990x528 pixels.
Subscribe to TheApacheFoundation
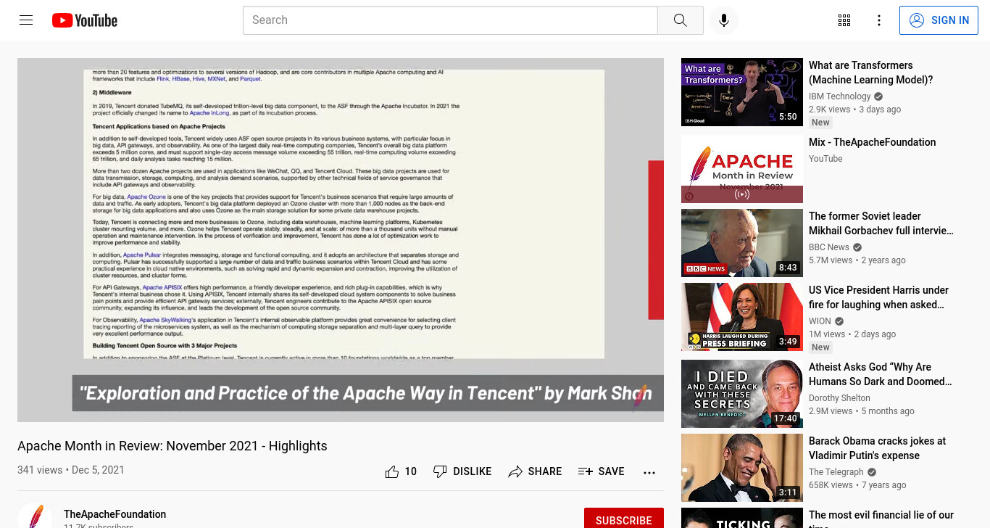tap(624, 518)
